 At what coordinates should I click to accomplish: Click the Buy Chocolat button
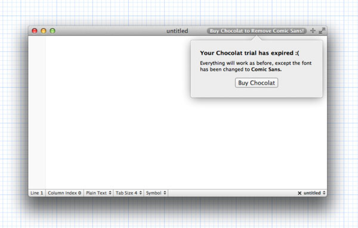tap(257, 83)
